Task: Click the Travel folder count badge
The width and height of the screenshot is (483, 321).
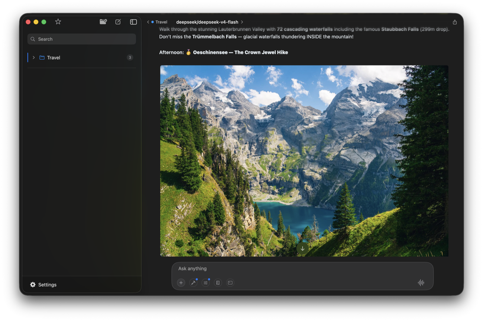Action: [x=130, y=58]
